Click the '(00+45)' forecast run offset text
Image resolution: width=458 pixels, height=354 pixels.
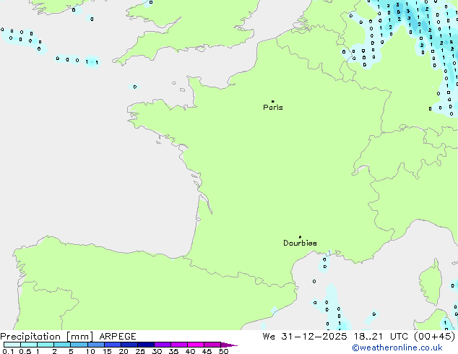(435, 337)
